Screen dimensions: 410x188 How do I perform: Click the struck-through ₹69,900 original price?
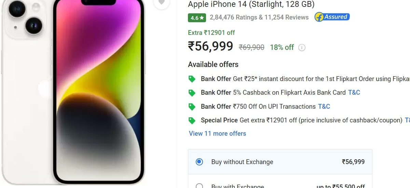[251, 48]
